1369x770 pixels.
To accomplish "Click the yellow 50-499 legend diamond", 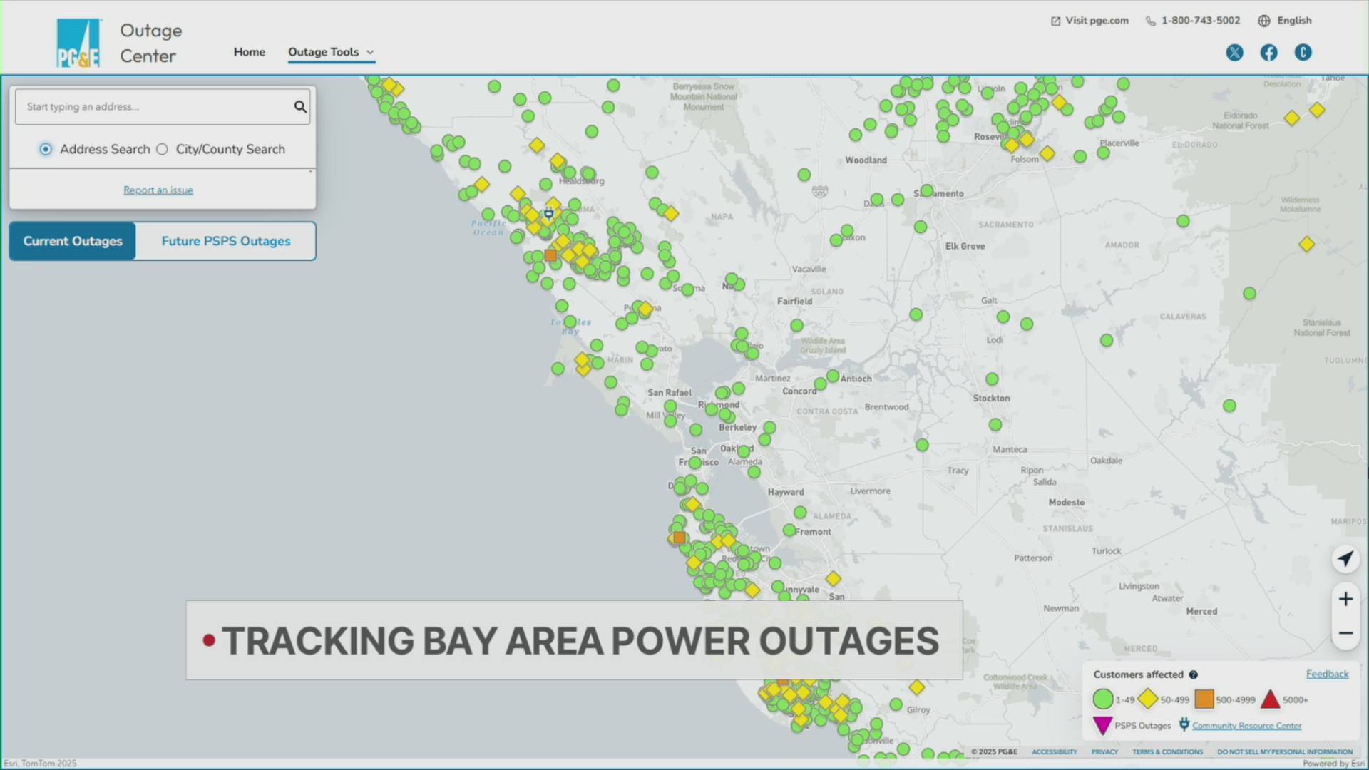I will 1148,699.
